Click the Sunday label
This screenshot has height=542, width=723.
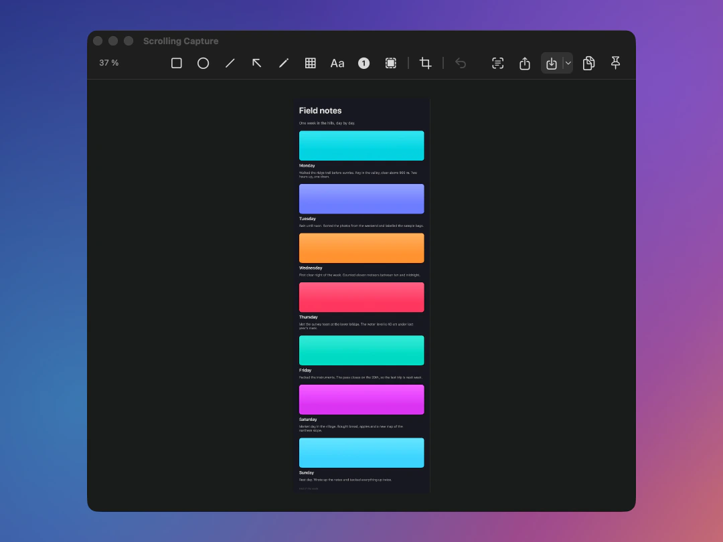click(x=306, y=472)
